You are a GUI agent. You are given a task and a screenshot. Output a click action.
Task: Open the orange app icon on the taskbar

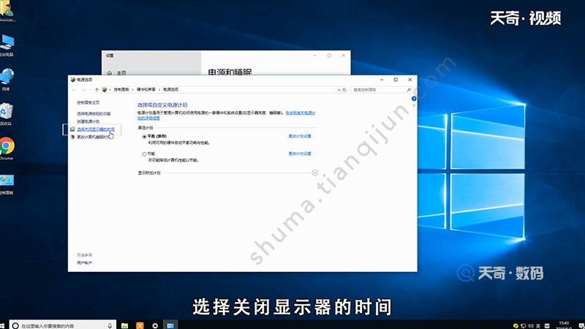coord(140,325)
